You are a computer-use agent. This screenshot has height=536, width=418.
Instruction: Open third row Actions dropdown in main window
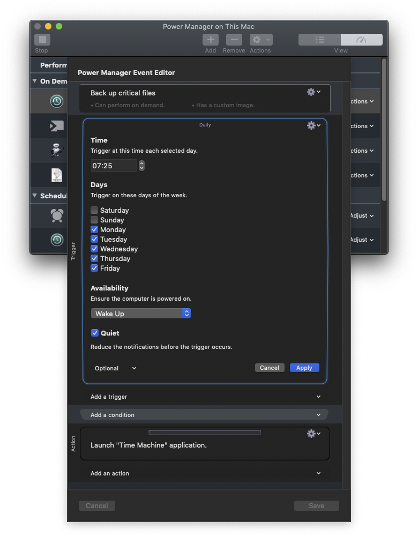point(362,151)
